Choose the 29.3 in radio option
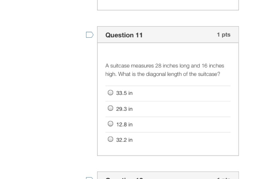The width and height of the screenshot is (266, 179). [110, 108]
